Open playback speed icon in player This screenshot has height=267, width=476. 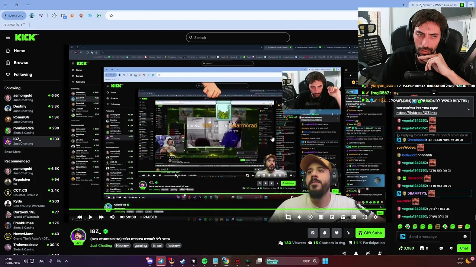tap(310, 217)
